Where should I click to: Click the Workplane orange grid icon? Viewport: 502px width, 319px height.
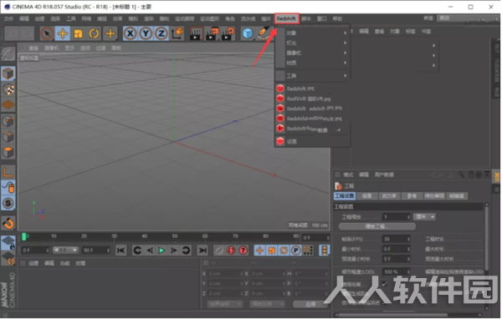tap(8, 105)
